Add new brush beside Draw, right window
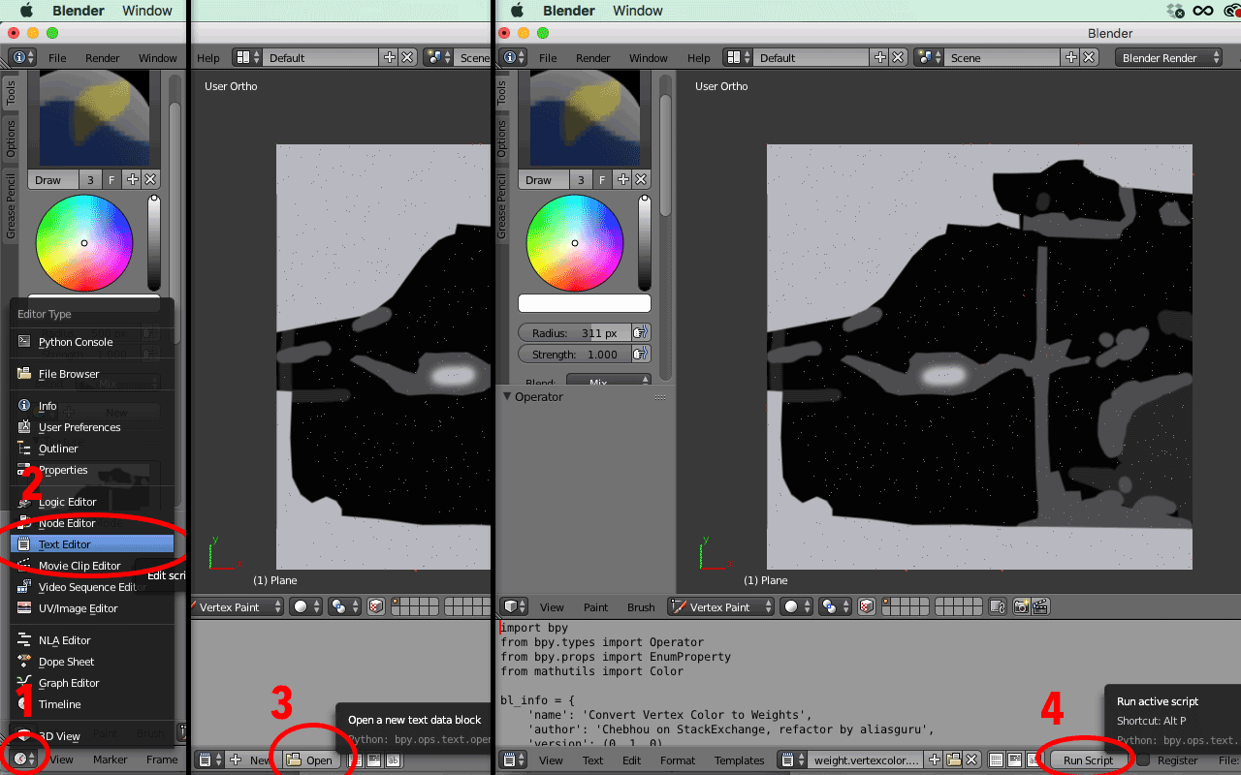This screenshot has width=1241, height=775. 623,179
